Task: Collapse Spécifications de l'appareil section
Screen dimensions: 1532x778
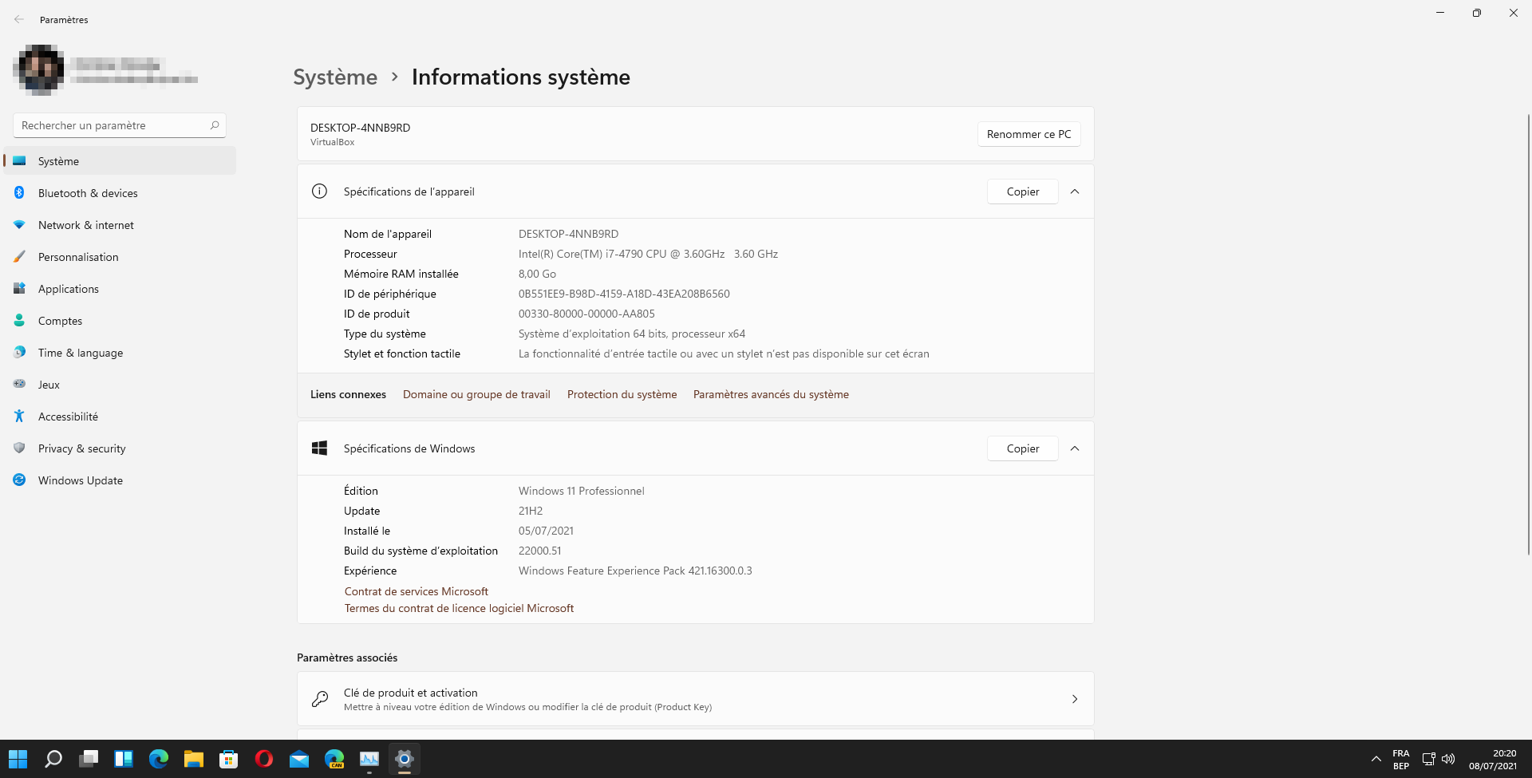Action: point(1075,192)
